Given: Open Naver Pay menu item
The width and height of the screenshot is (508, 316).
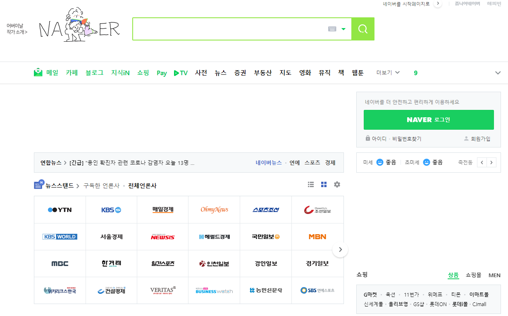Looking at the screenshot, I should pyautogui.click(x=162, y=73).
